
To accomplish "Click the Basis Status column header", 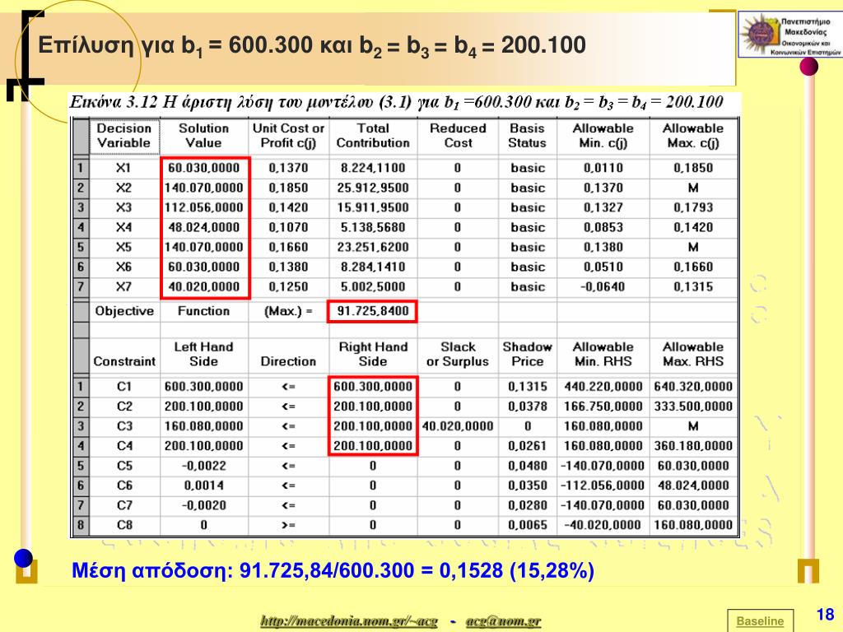I will pos(528,136).
